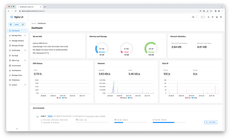Reload page with browser refresh button

tap(15, 11)
